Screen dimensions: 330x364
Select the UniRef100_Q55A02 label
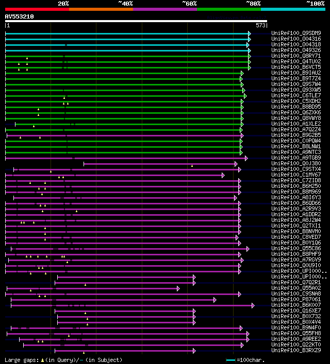(x=296, y=288)
